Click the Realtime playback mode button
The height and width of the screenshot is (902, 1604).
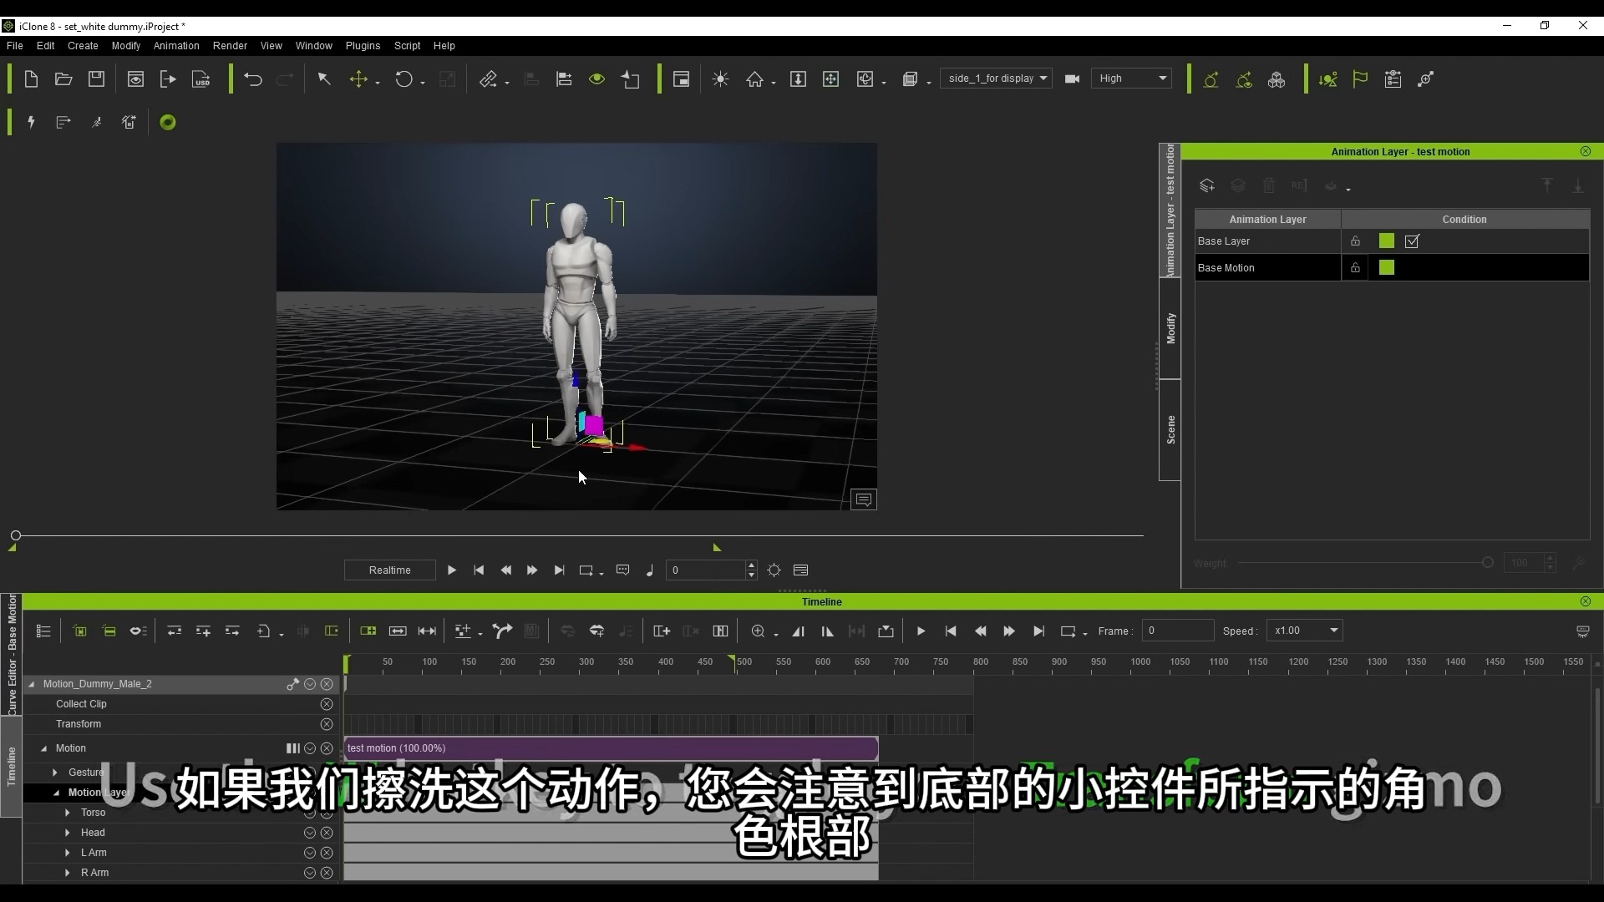[x=389, y=570]
